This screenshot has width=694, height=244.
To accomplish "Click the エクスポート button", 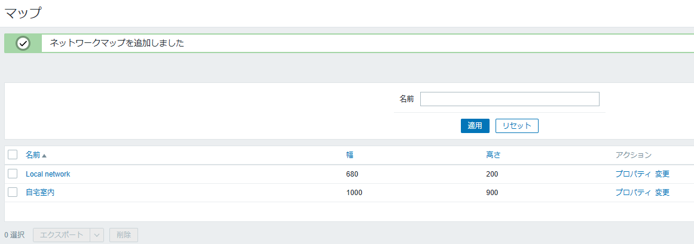I will tap(62, 235).
